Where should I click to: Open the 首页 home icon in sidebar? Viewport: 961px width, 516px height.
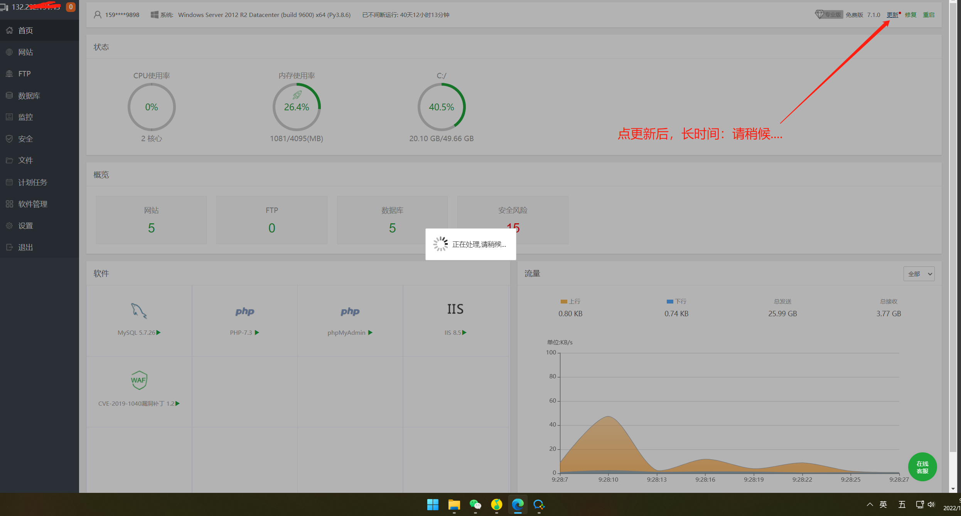click(x=10, y=30)
